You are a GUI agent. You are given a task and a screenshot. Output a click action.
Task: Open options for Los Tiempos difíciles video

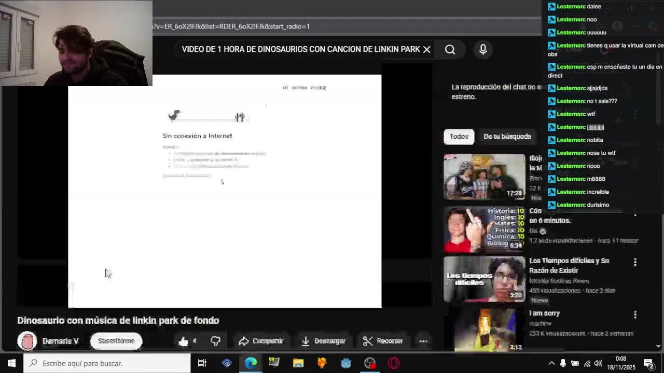point(635,262)
